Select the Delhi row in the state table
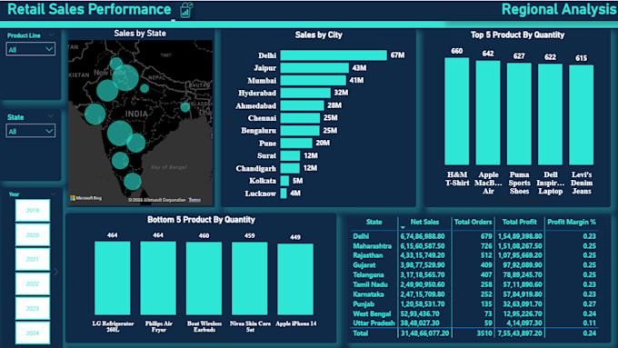 474,236
